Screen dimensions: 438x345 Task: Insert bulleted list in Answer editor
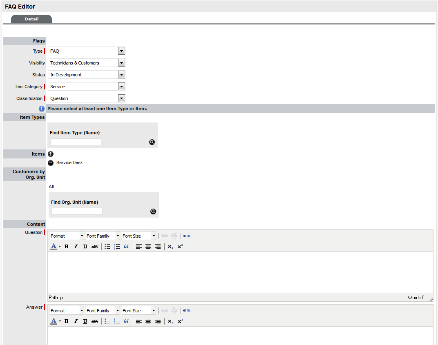click(x=107, y=321)
